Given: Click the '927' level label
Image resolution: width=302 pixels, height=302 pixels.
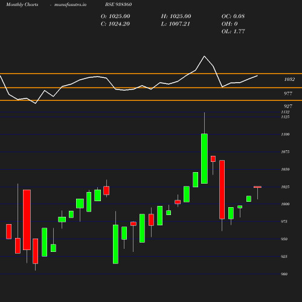Looking at the screenshot, I should (x=288, y=106).
